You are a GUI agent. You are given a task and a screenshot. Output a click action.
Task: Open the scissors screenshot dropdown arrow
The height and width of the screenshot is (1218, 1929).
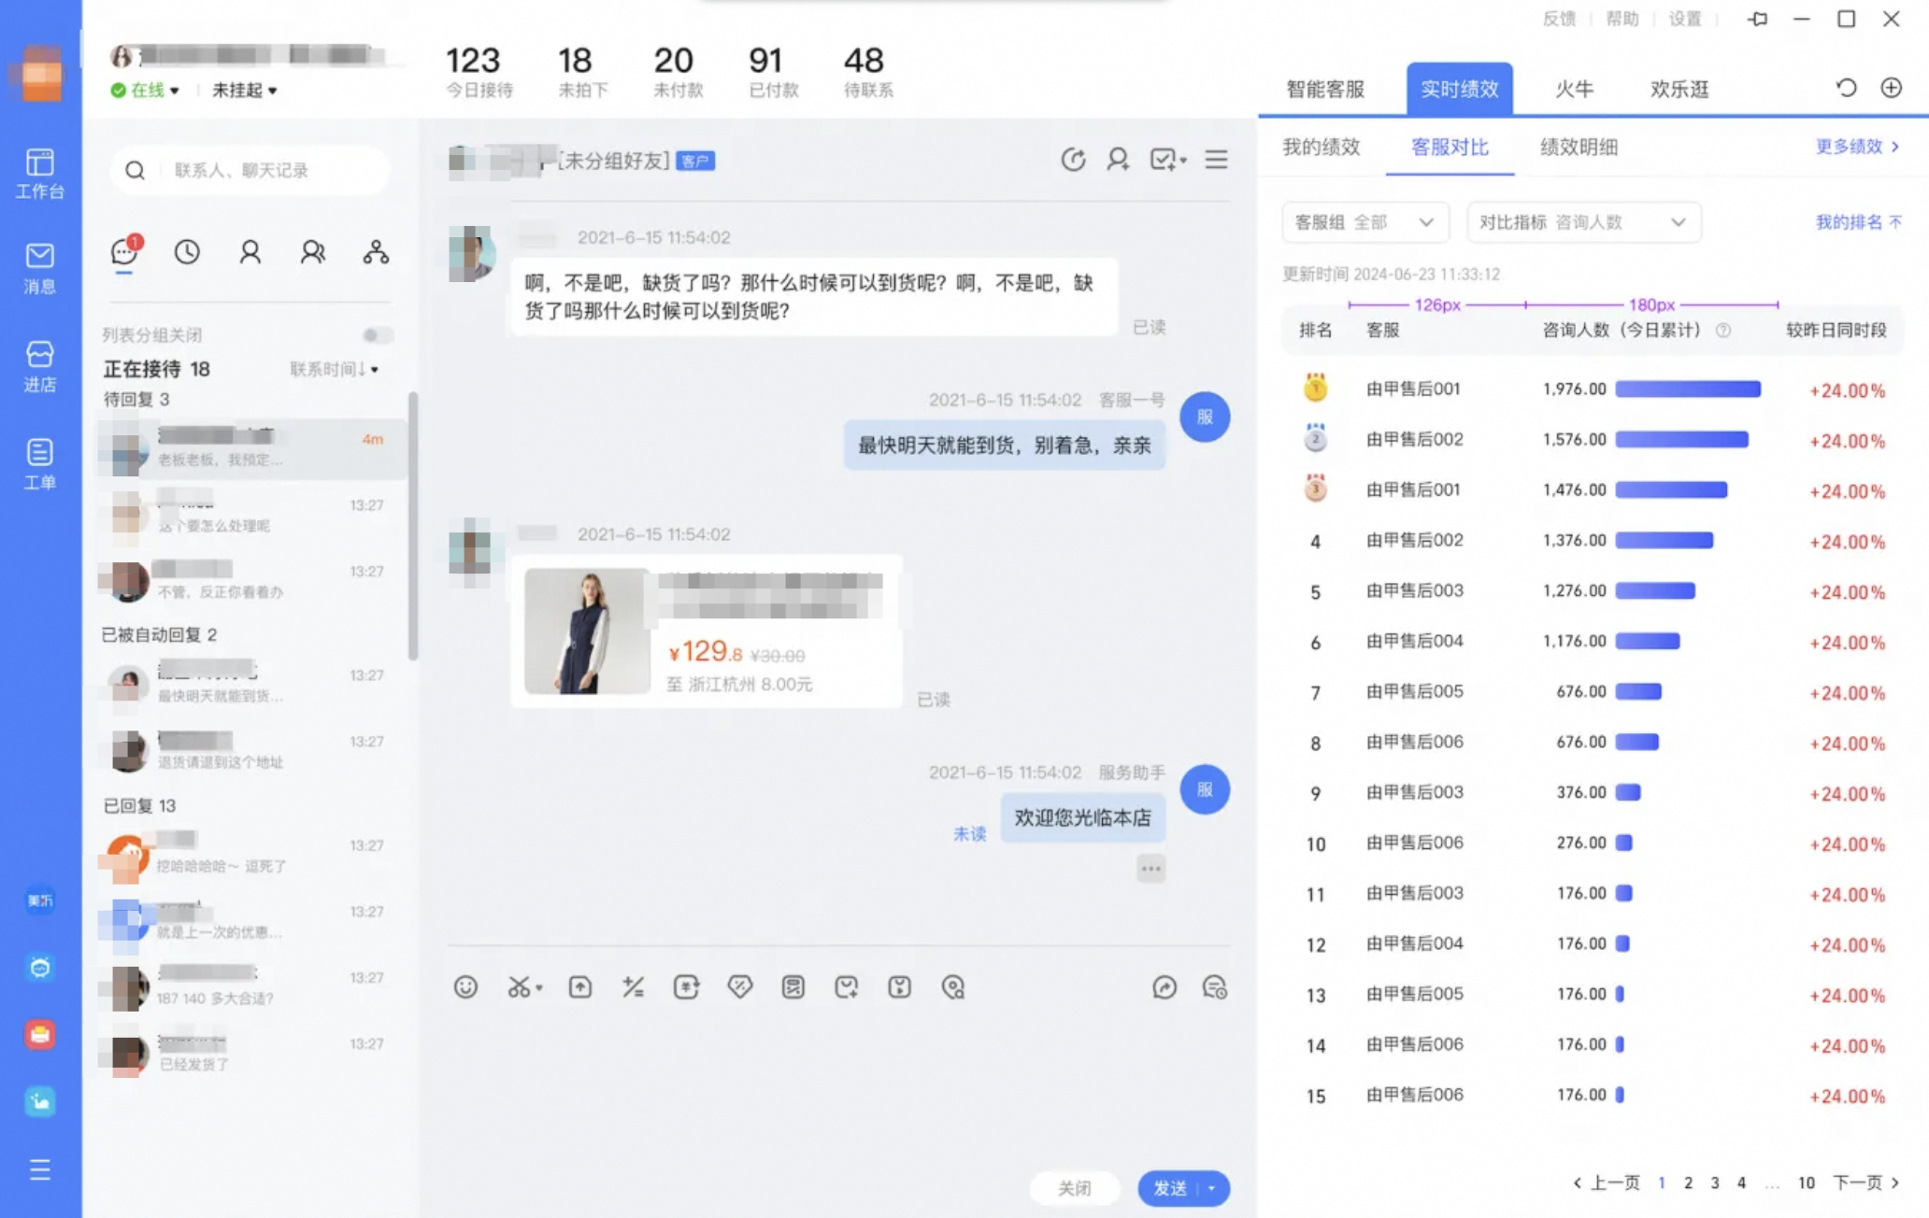pos(539,988)
